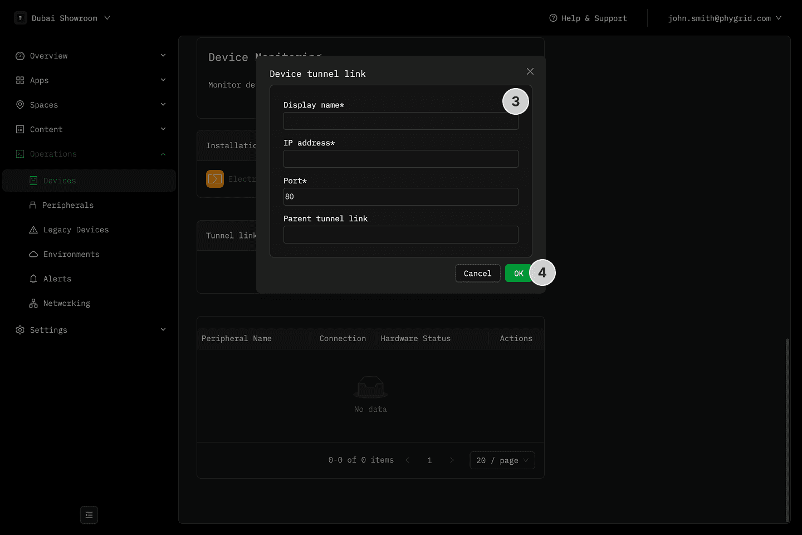Focus the Parent tunnel link field
This screenshot has height=535, width=802.
[x=401, y=235]
